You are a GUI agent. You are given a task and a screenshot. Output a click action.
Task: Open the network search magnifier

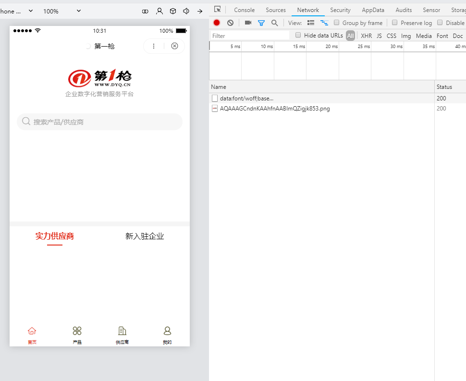[x=275, y=23]
